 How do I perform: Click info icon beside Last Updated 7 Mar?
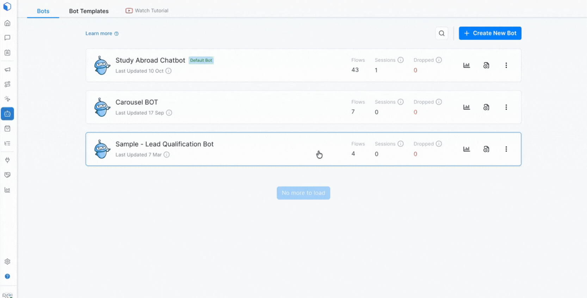[x=167, y=154]
